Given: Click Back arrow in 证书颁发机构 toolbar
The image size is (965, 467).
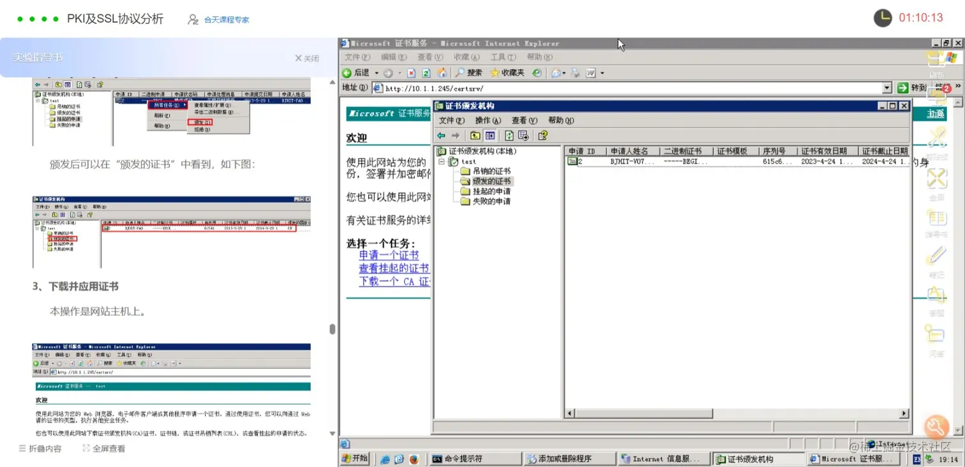Looking at the screenshot, I should pos(441,135).
